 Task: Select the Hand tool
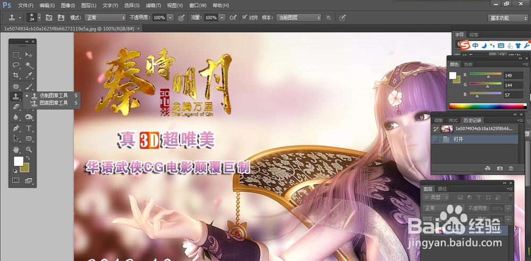[x=16, y=149]
